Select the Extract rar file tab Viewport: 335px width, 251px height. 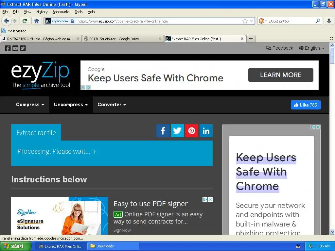click(36, 133)
